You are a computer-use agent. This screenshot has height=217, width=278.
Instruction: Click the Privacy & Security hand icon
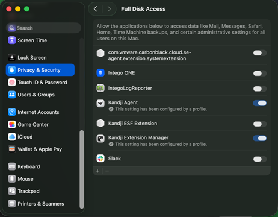[x=12, y=70]
